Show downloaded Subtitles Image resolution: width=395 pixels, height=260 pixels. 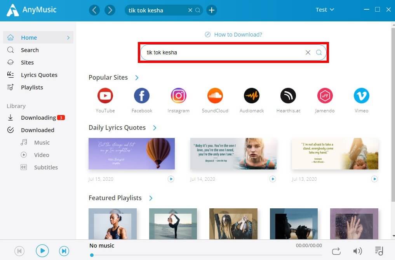[x=46, y=167]
